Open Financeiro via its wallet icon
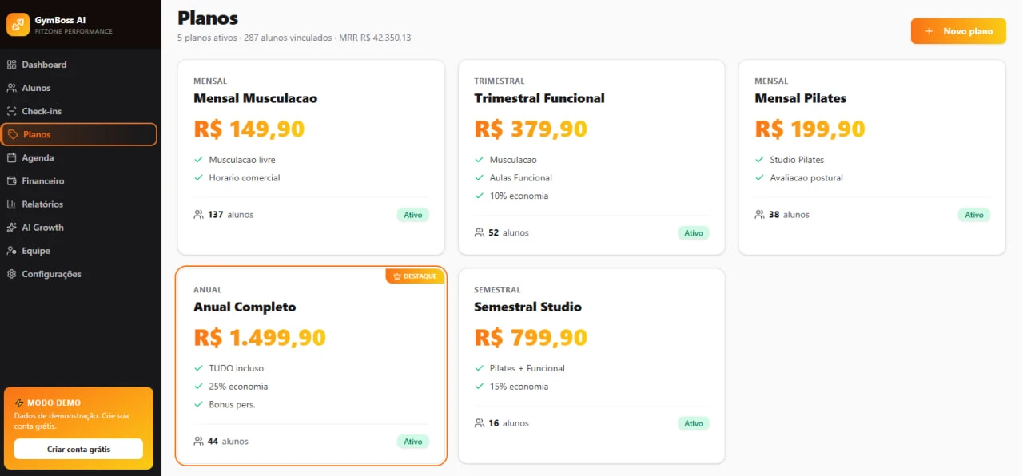This screenshot has width=1023, height=476. tap(11, 180)
